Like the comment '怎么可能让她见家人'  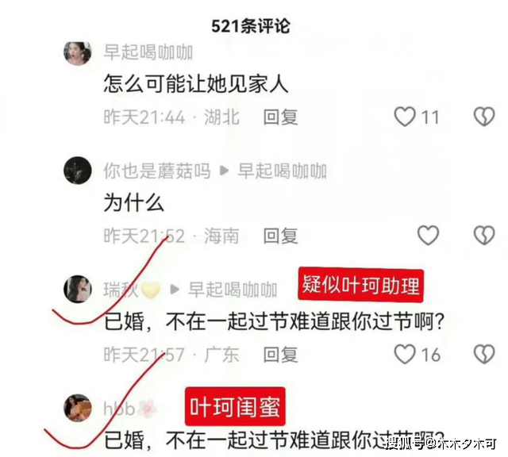pos(405,117)
